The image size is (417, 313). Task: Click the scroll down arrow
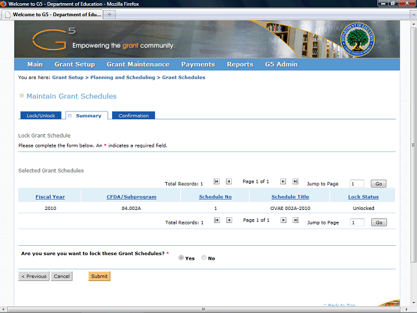point(414,303)
